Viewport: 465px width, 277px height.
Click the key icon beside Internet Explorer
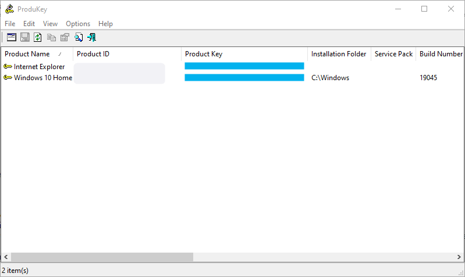click(x=8, y=67)
